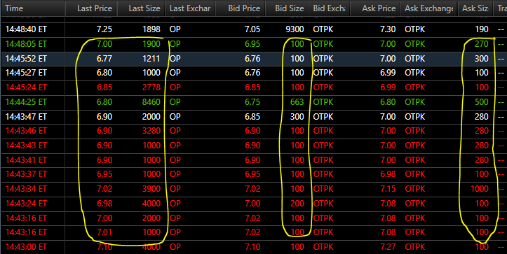Click bid size 663 at 14:44:25
Screen dimensions: 507x254
coord(297,102)
